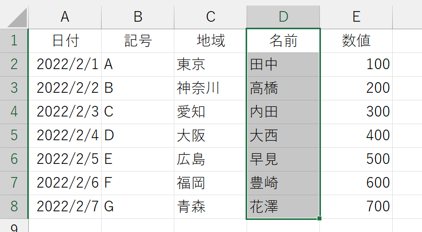Screen dimensions: 422x232
Task: Select the 数値 header cell
Action: coord(356,41)
